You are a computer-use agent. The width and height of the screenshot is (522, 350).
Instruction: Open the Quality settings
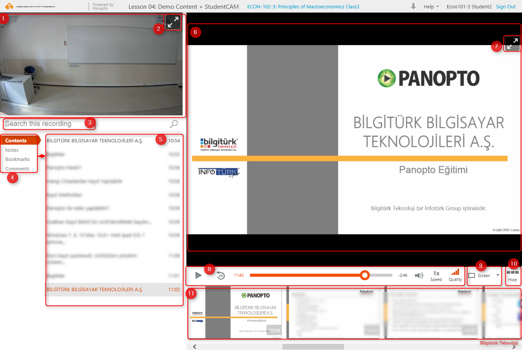455,276
